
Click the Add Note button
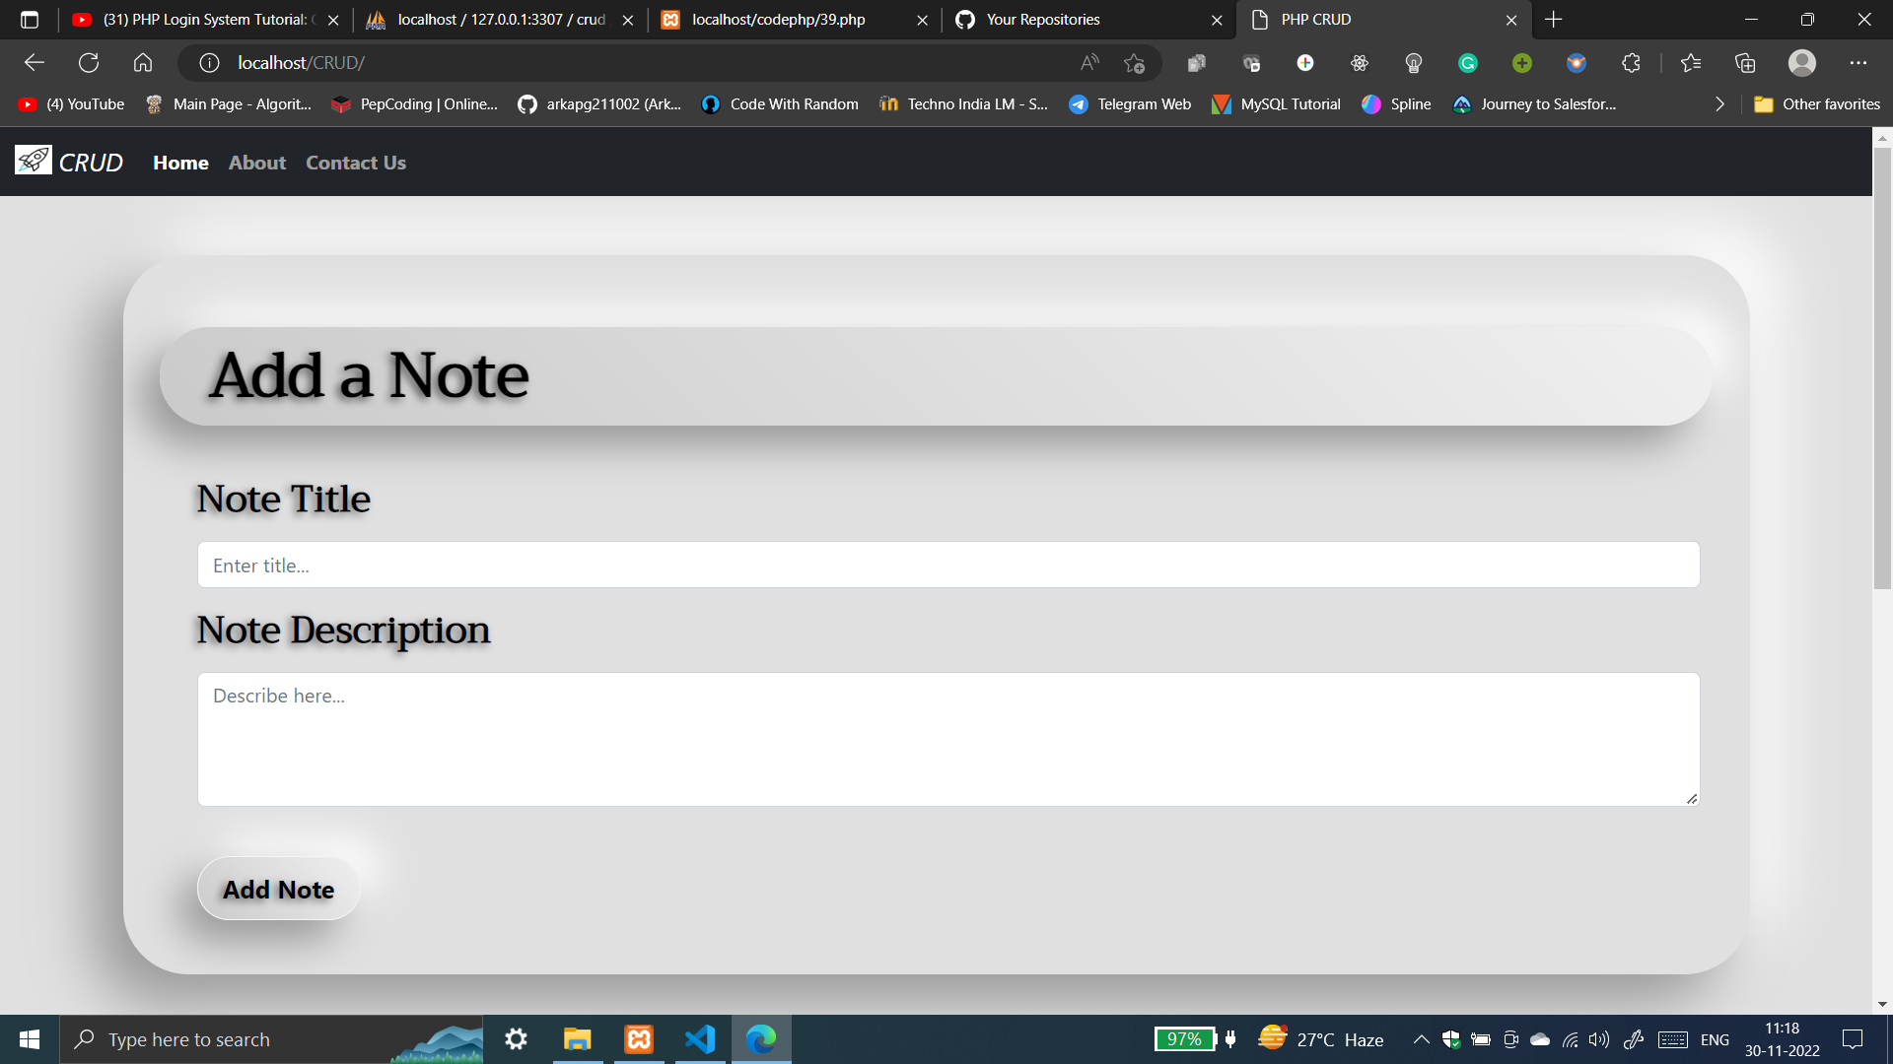278,890
